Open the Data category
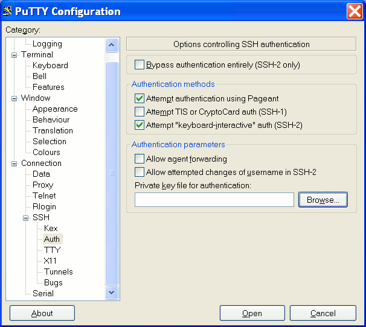 [x=41, y=174]
